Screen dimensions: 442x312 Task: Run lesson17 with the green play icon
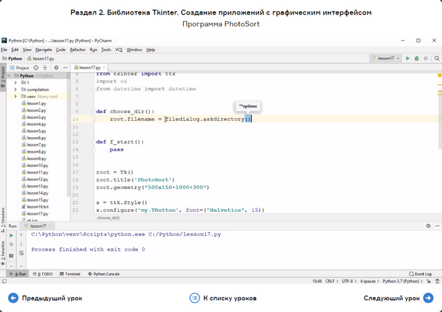click(x=407, y=59)
